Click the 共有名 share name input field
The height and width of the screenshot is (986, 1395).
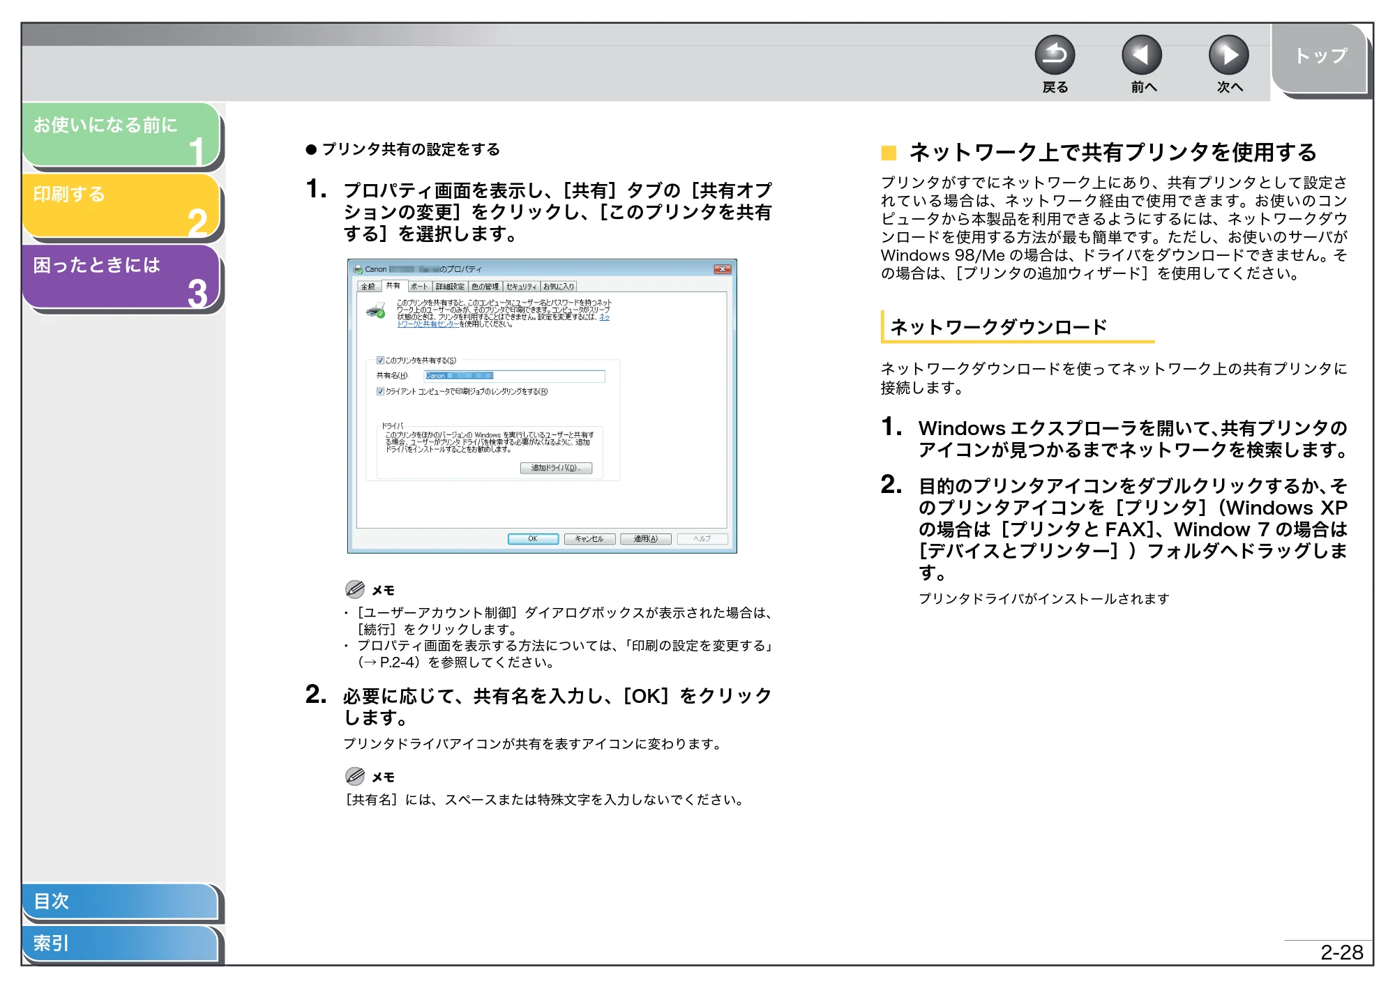click(x=515, y=376)
